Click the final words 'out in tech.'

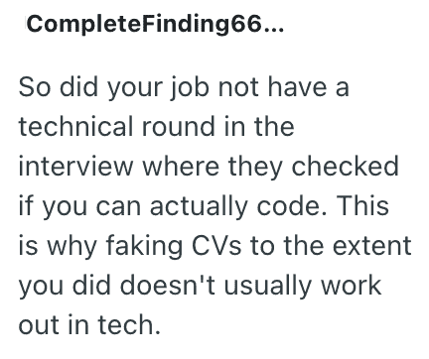click(89, 325)
